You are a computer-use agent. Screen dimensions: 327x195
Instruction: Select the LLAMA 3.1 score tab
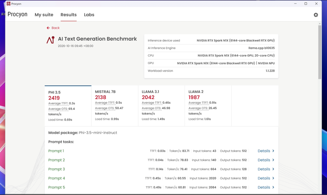pos(161,106)
